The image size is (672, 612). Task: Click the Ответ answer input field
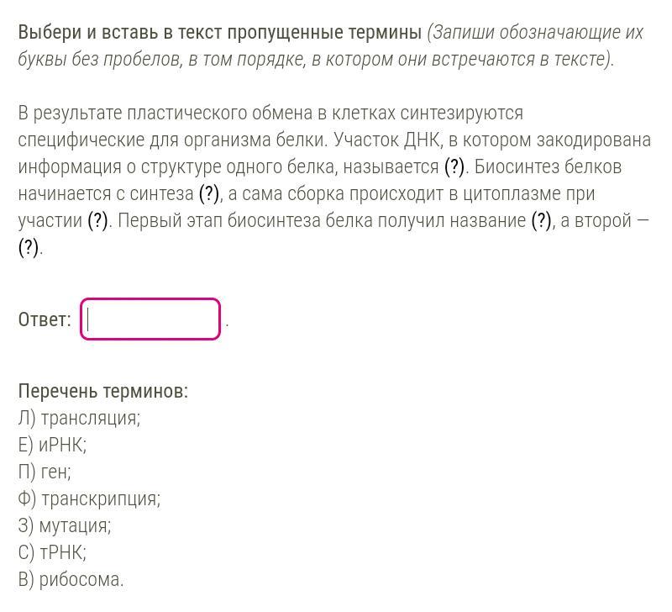point(150,319)
